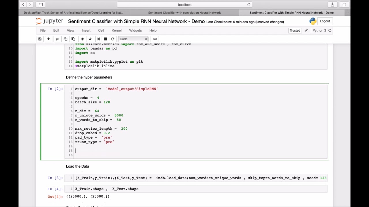
Task: Click the 'drop_embed = 0.2' line
Action: (93, 133)
